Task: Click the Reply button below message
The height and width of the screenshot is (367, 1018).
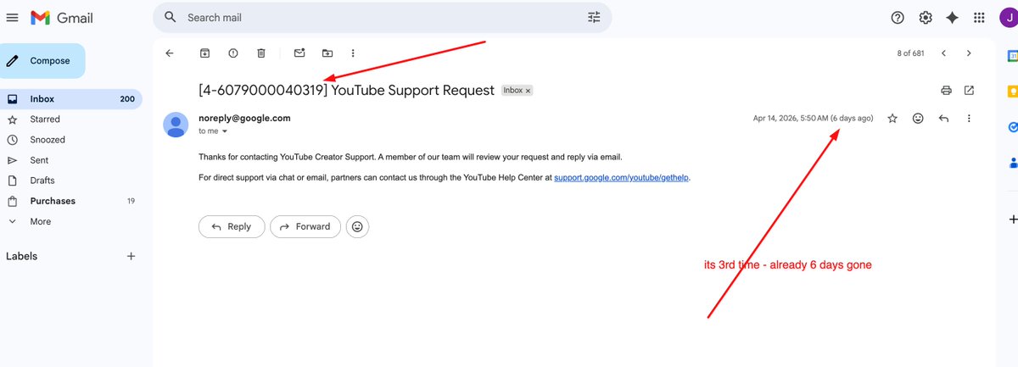Action: (232, 226)
